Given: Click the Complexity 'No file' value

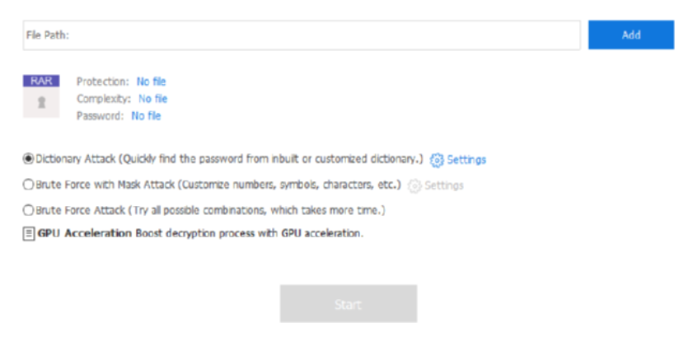Looking at the screenshot, I should pos(153,99).
